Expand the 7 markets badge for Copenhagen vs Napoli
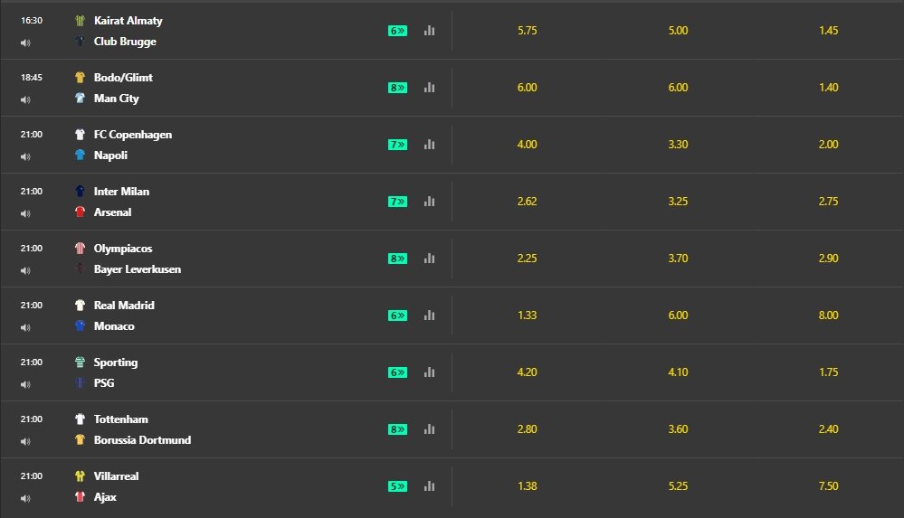This screenshot has width=904, height=518. (x=397, y=145)
